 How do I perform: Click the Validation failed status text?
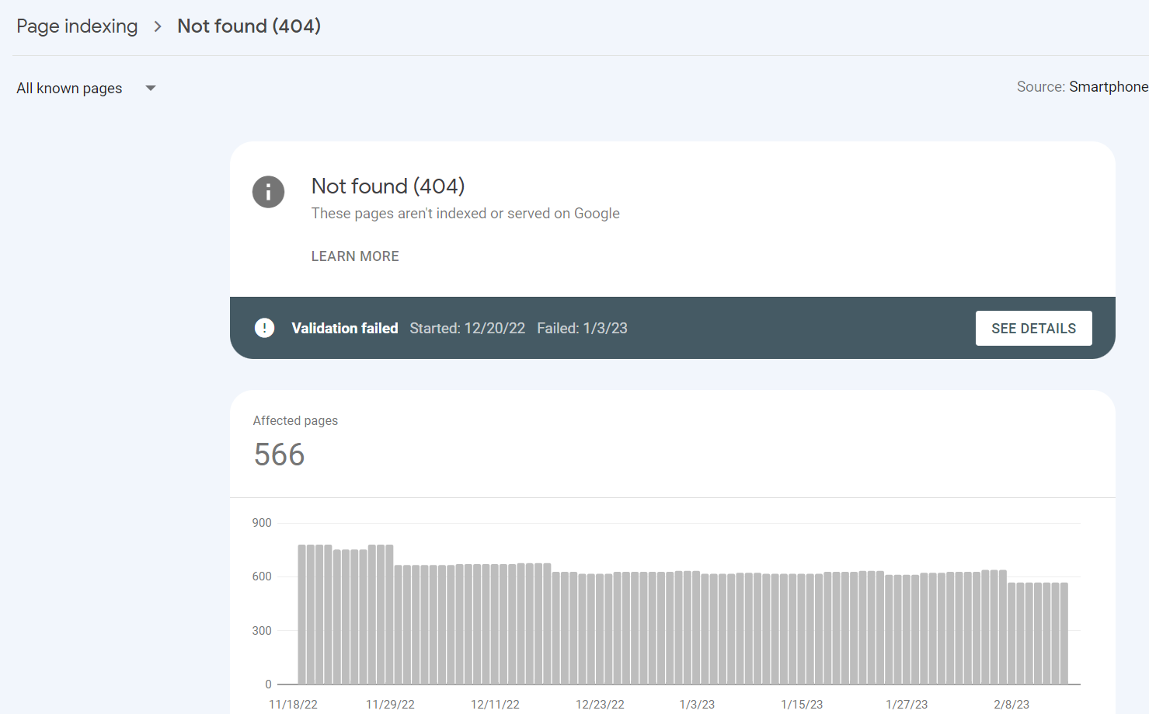[345, 329]
